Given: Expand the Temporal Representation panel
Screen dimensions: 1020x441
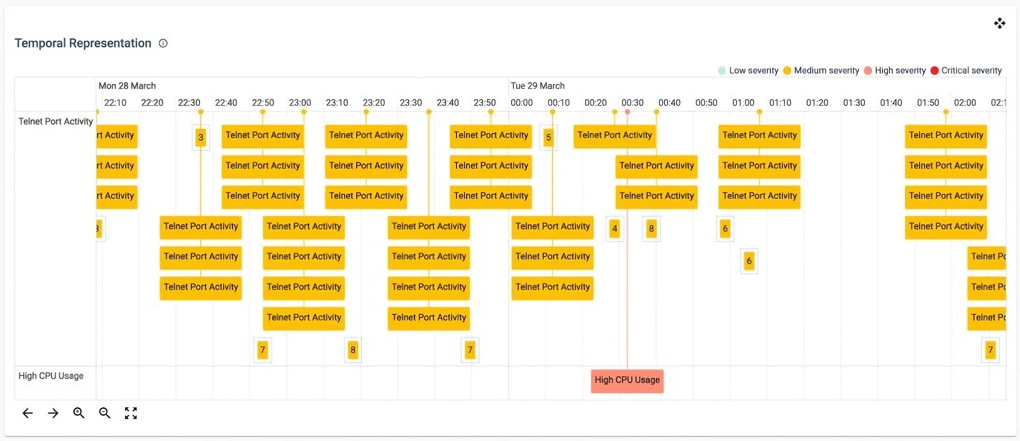Looking at the screenshot, I should pyautogui.click(x=999, y=23).
